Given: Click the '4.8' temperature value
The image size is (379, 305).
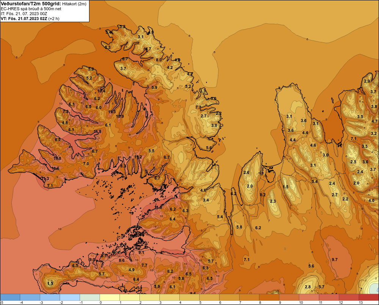Looking at the screenshot, I should (x=65, y=123).
